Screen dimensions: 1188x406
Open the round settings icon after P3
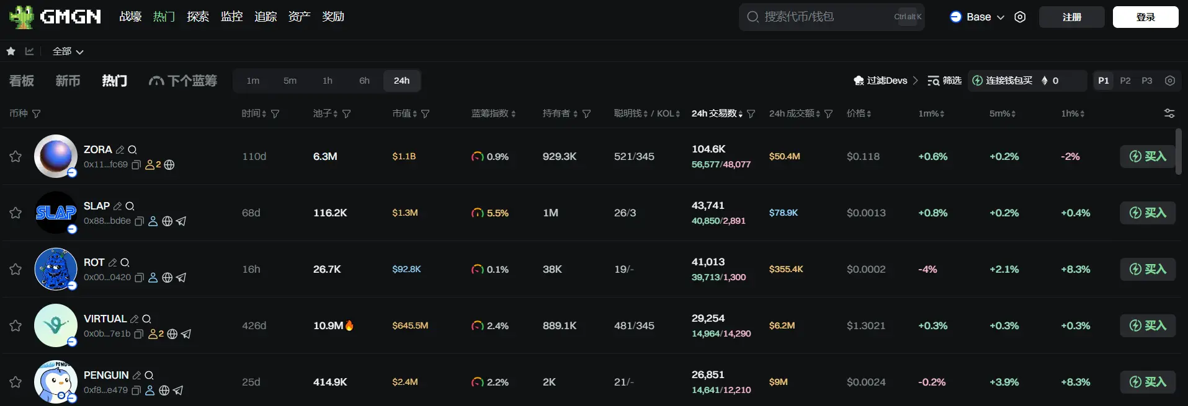1170,81
